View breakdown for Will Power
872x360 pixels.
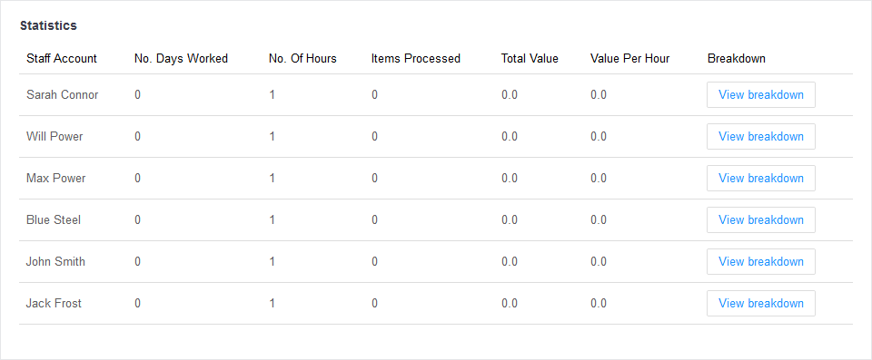pyautogui.click(x=761, y=137)
